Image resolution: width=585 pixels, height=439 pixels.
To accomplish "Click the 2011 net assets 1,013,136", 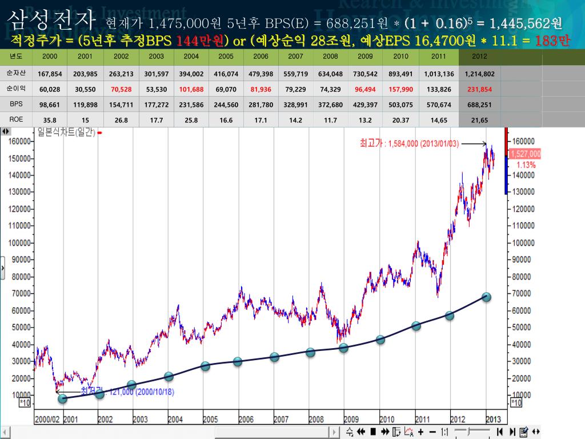I will 439,74.
